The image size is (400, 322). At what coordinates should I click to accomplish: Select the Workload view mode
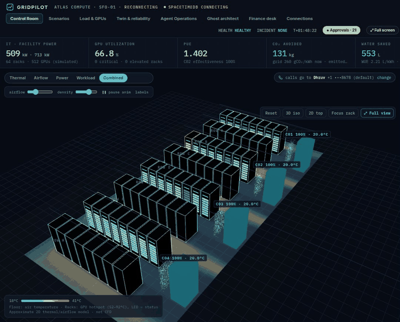click(85, 78)
